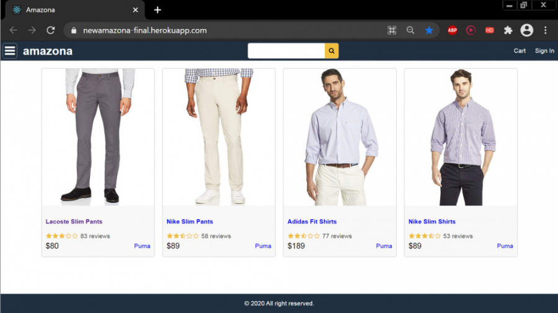558x313 pixels.
Task: Click Sign In
Action: coord(544,51)
